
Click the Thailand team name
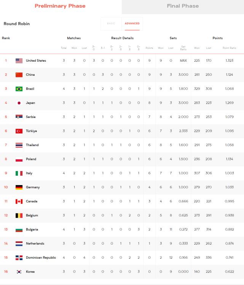[x=32, y=145]
